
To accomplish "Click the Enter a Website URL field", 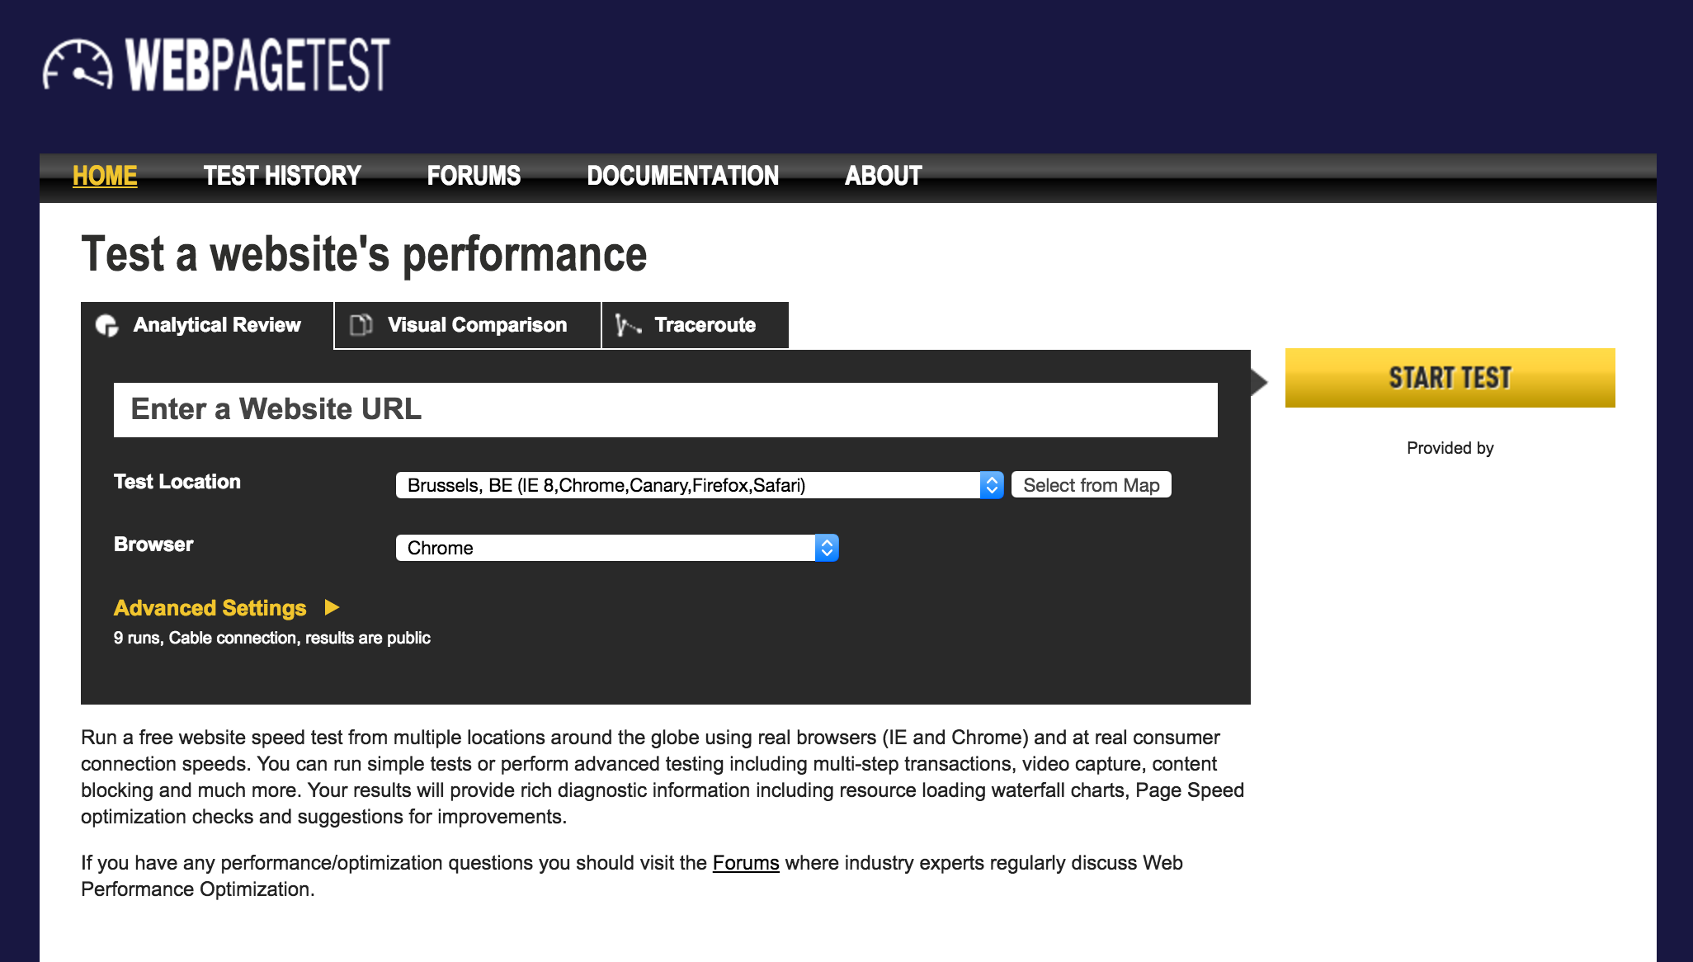I will [665, 410].
